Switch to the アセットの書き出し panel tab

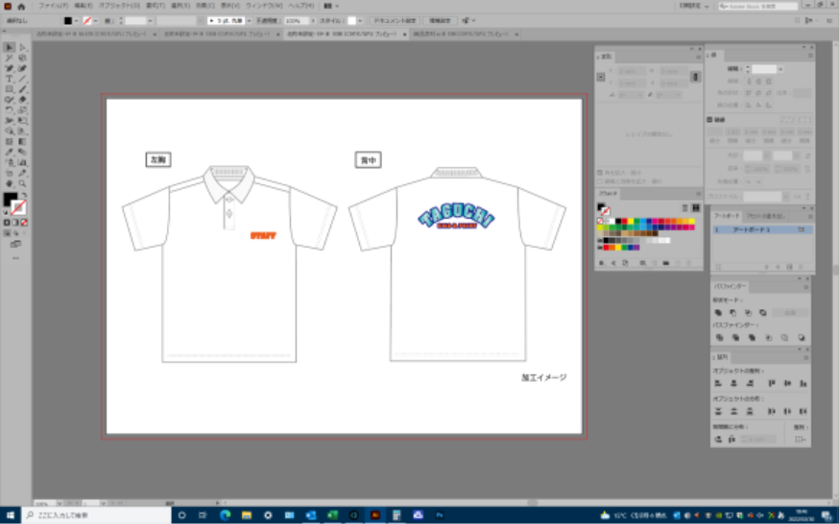[766, 216]
